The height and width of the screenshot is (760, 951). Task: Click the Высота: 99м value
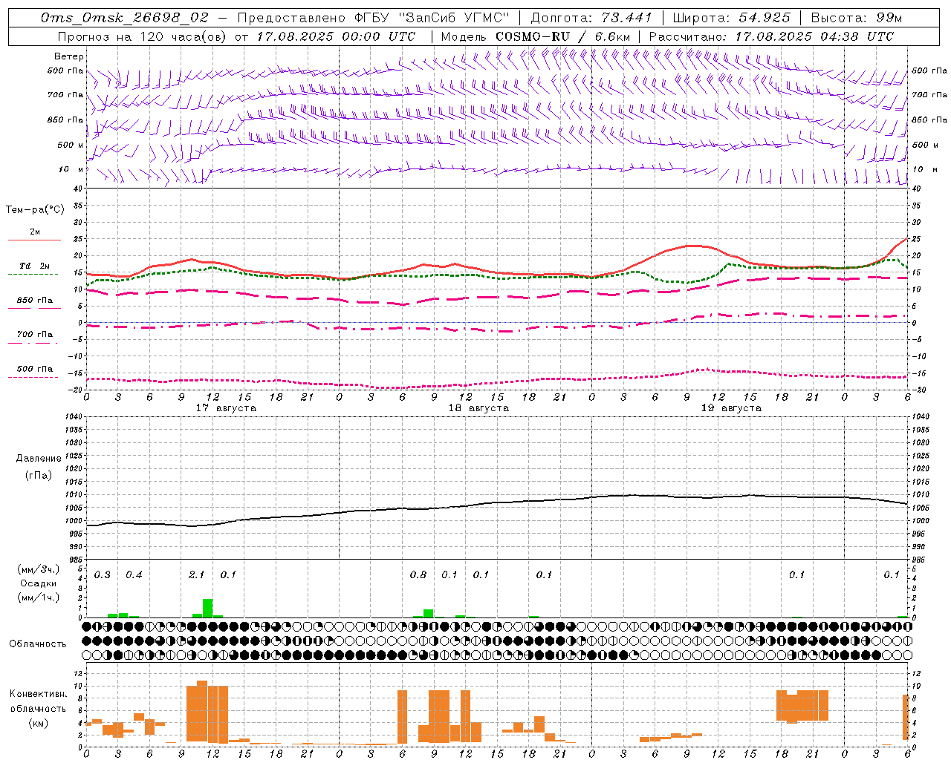(856, 18)
